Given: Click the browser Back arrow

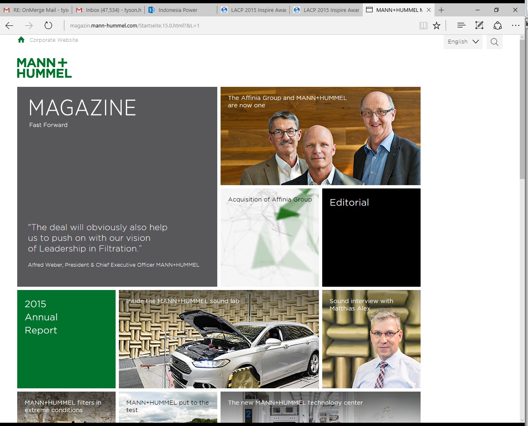Looking at the screenshot, I should tap(9, 26).
